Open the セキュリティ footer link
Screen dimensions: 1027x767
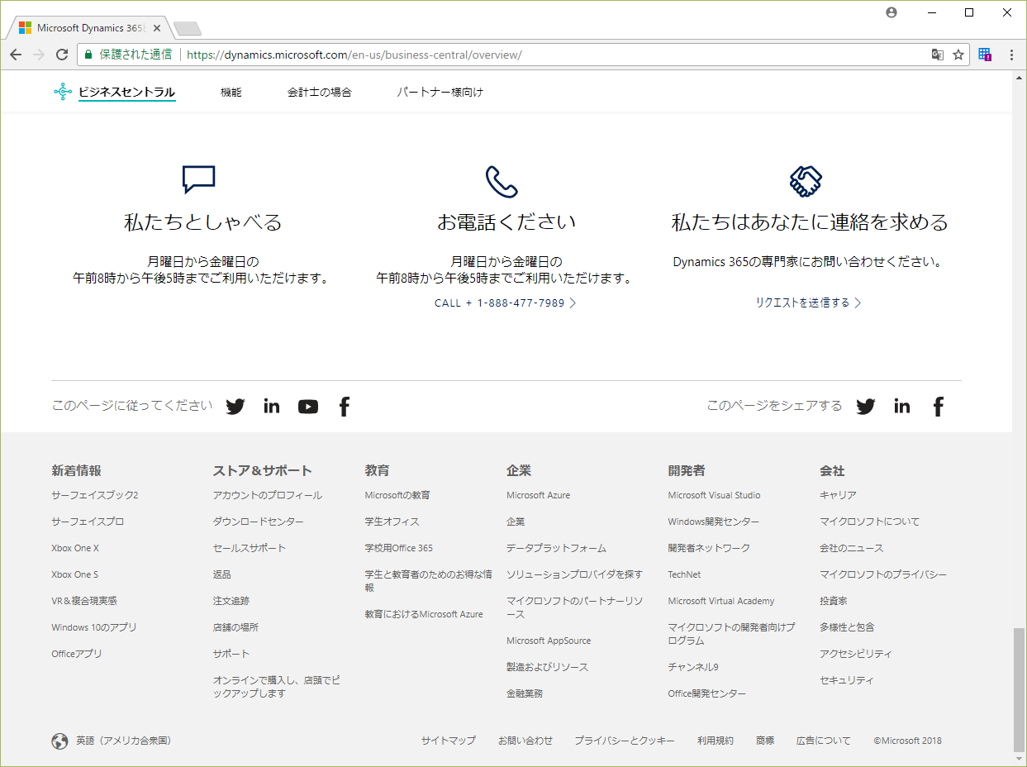coord(847,680)
